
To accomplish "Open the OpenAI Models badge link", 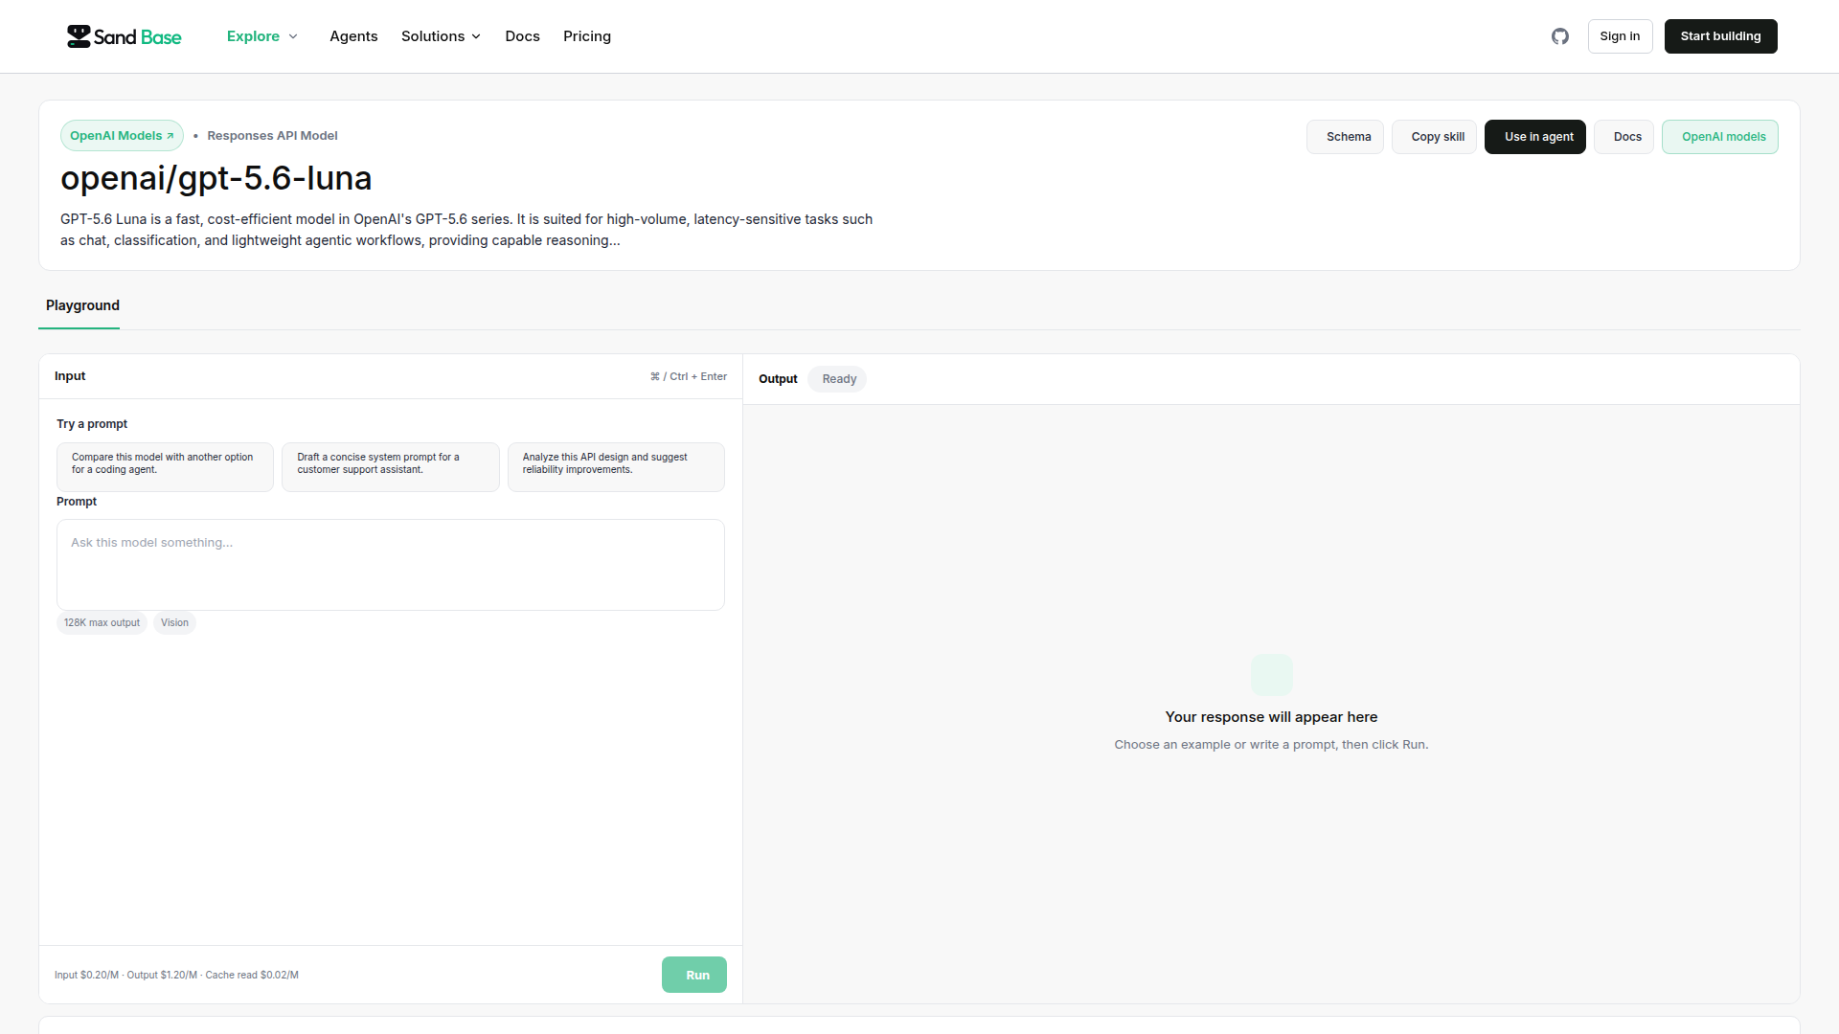I will (122, 136).
